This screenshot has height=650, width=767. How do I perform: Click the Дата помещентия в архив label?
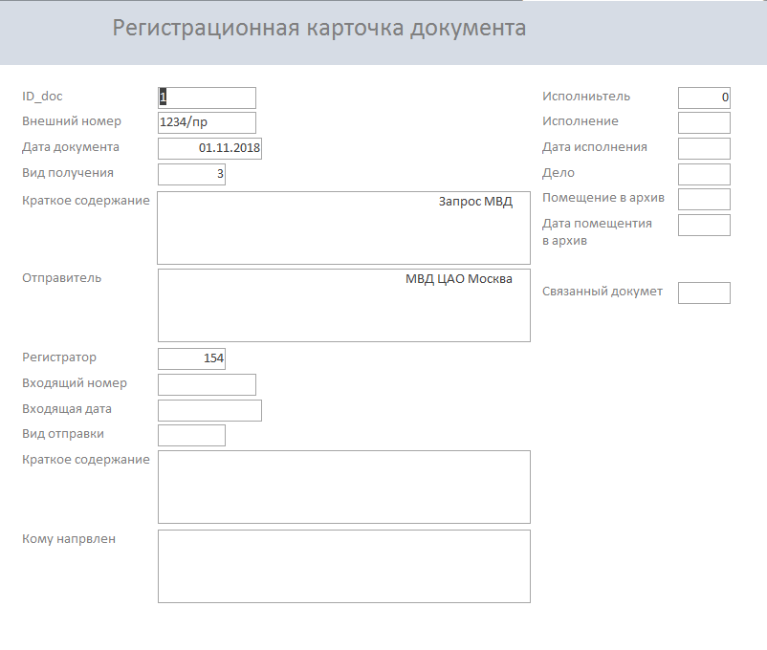pyautogui.click(x=598, y=232)
